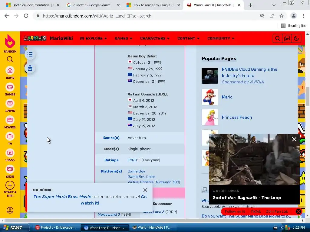Image resolution: width=310 pixels, height=232 pixels.
Task: Open the Games section in the sidebar
Action: click(10, 89)
